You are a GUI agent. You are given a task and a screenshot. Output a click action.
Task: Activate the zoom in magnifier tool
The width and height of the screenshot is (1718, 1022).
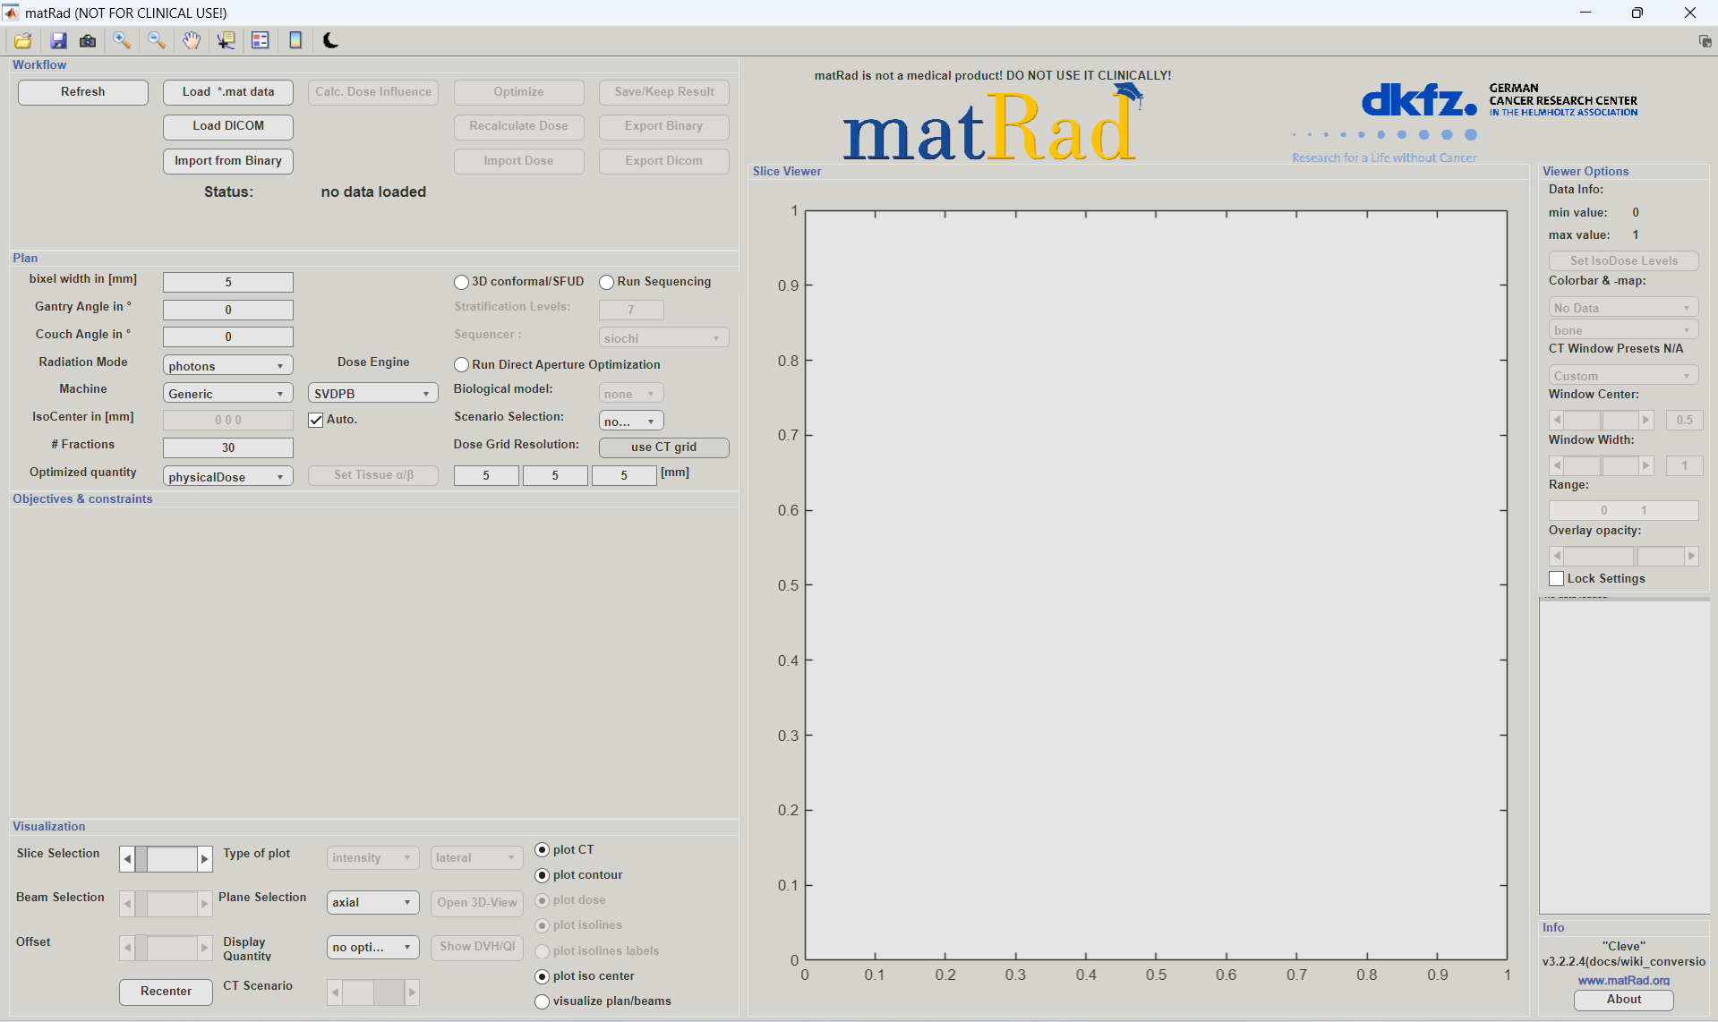tap(122, 40)
